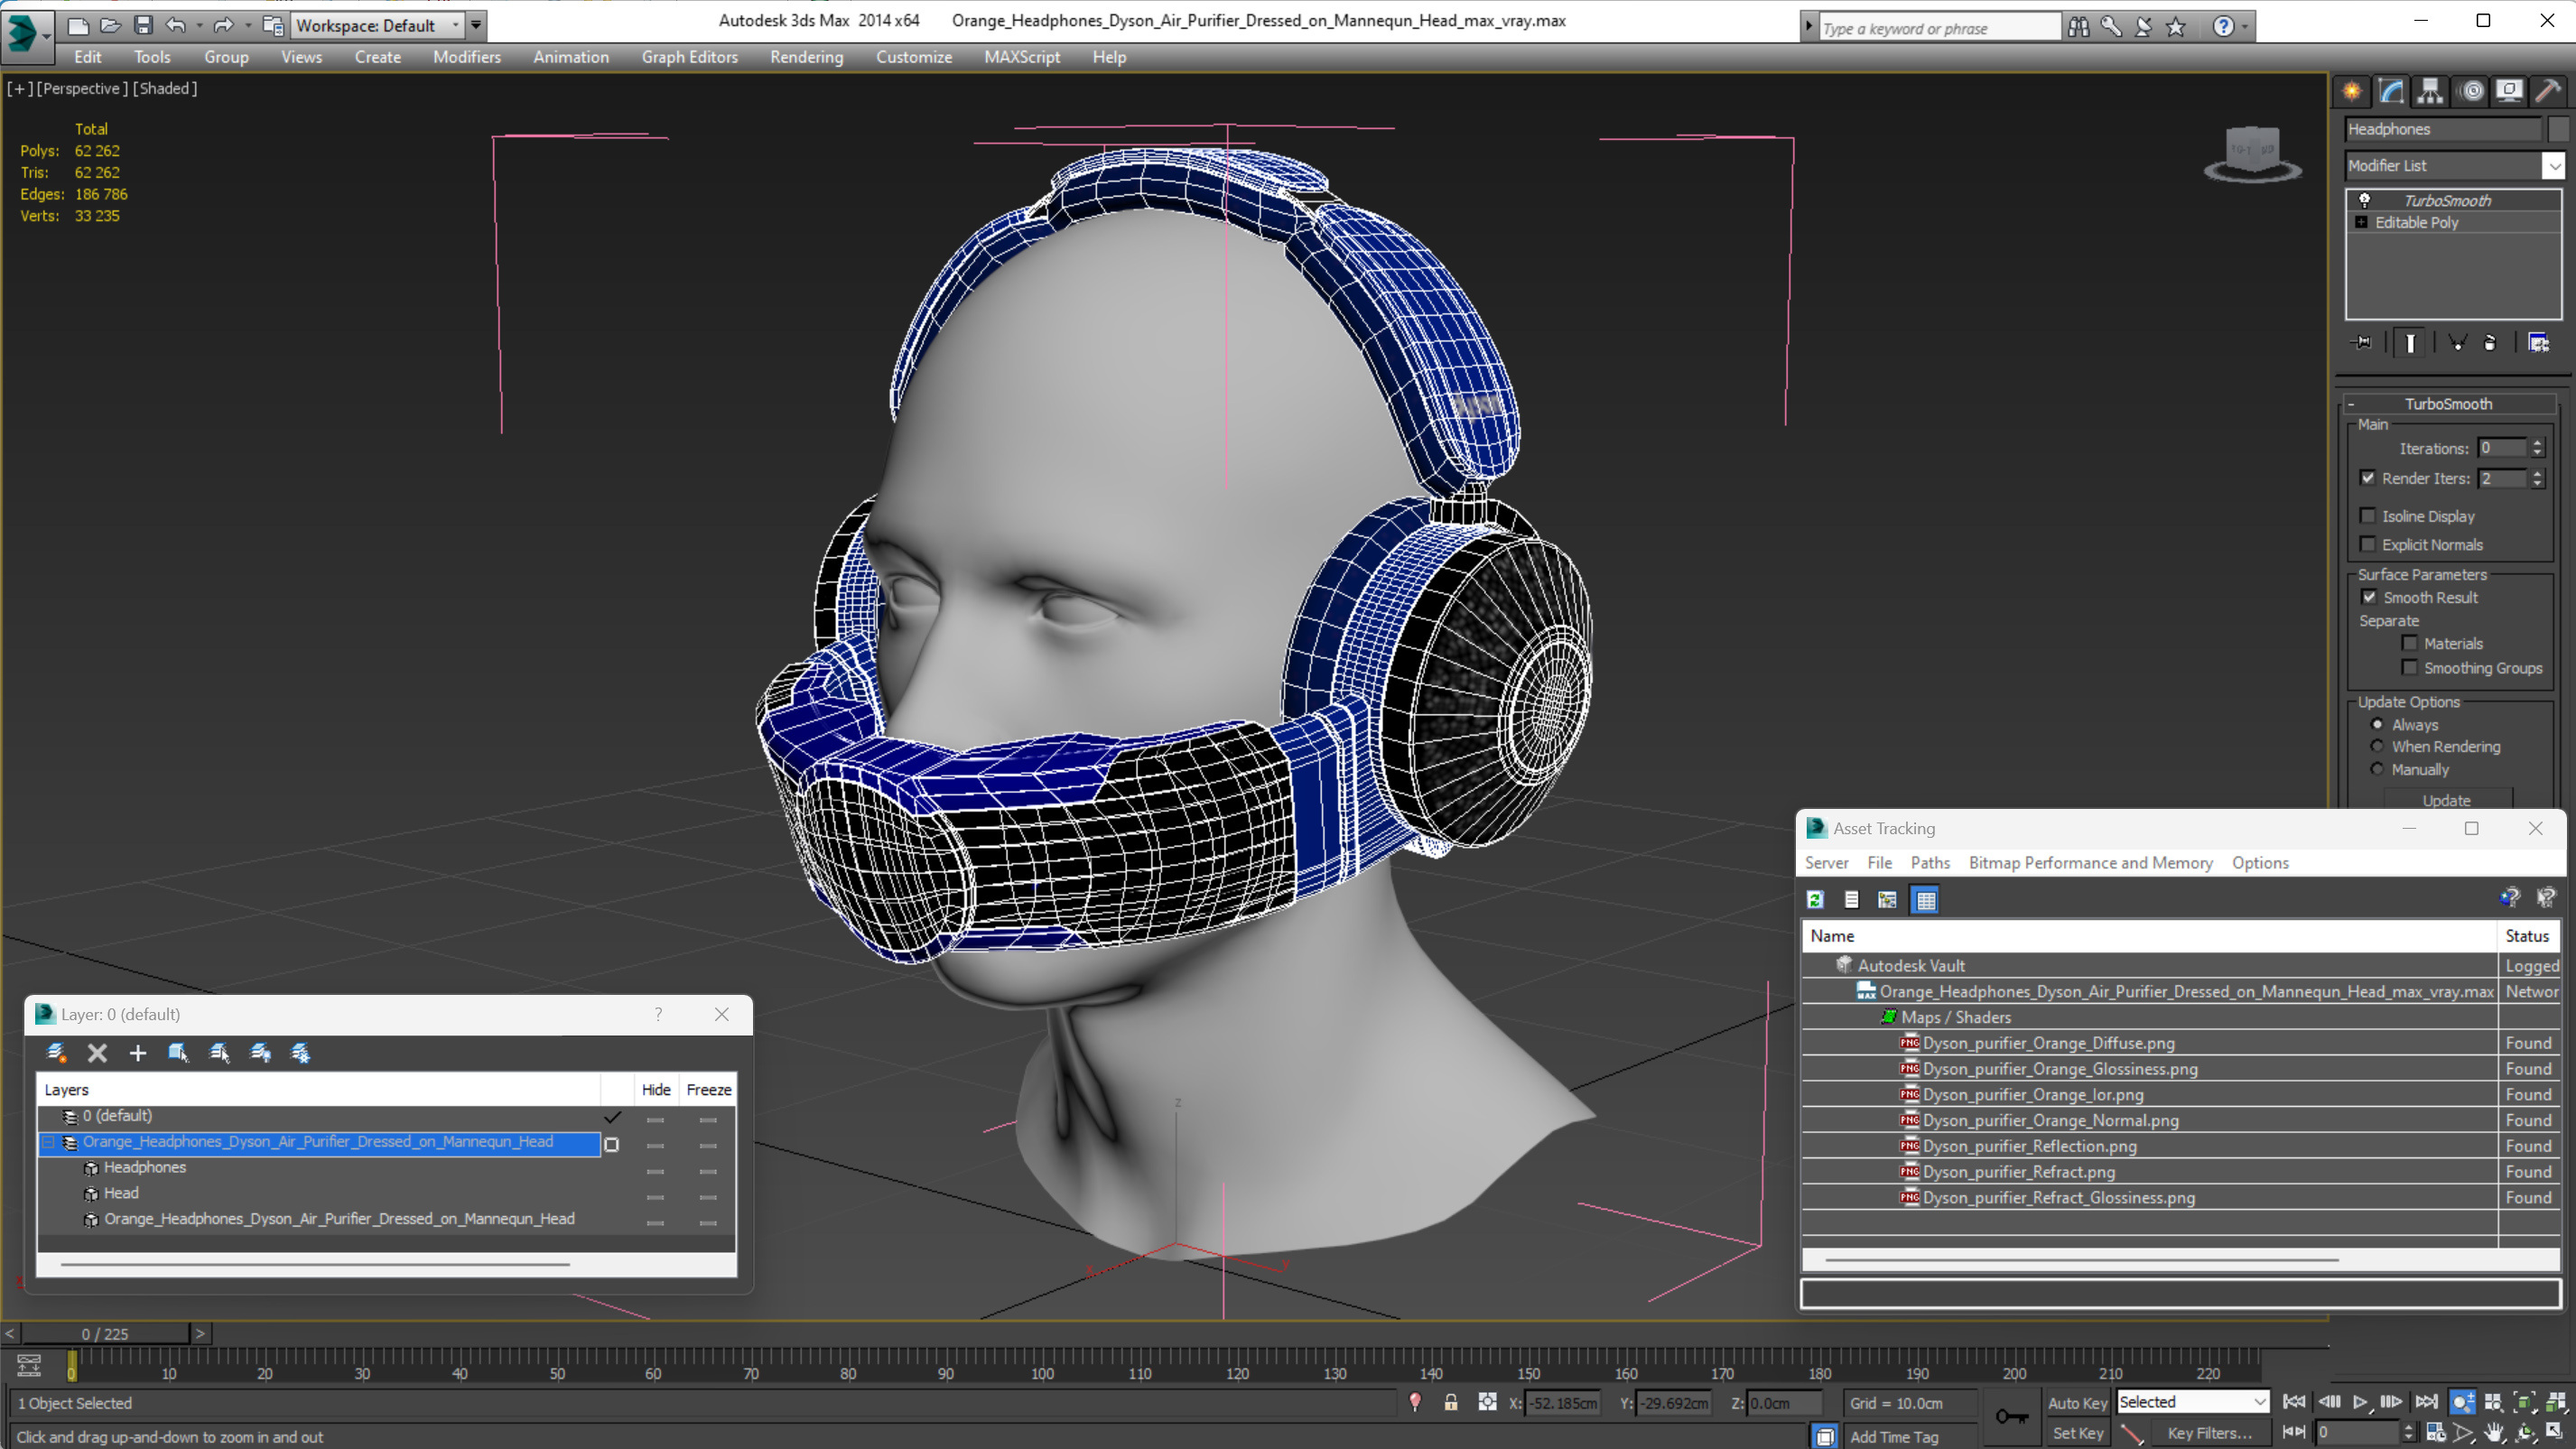The height and width of the screenshot is (1449, 2576).
Task: Click the Create New Layer icon
Action: point(57,1052)
